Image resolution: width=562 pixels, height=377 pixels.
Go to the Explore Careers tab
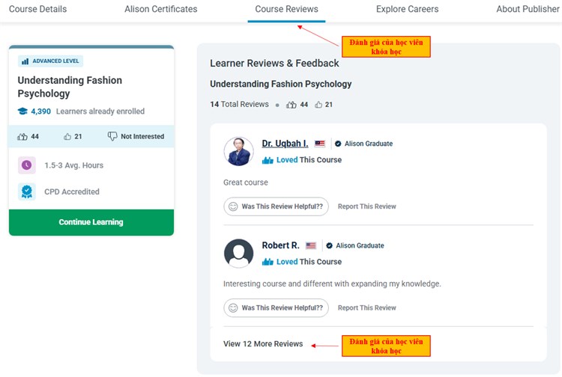[x=407, y=10]
